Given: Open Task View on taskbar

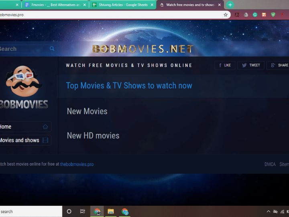Looking at the screenshot, I should 83,211.
